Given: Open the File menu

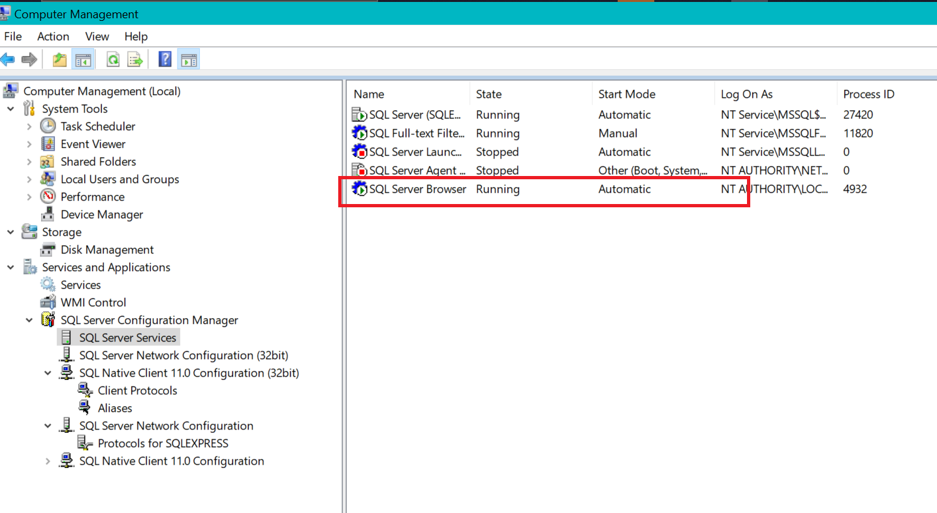Looking at the screenshot, I should (x=13, y=37).
